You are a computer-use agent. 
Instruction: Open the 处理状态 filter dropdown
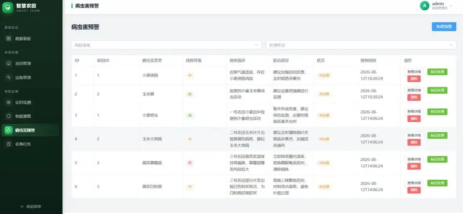[x=361, y=45]
